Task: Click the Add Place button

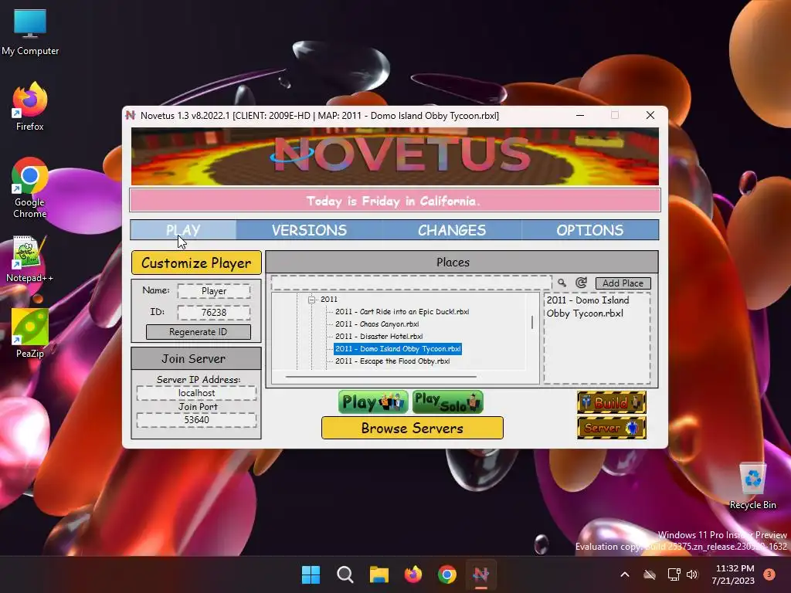Action: point(623,283)
